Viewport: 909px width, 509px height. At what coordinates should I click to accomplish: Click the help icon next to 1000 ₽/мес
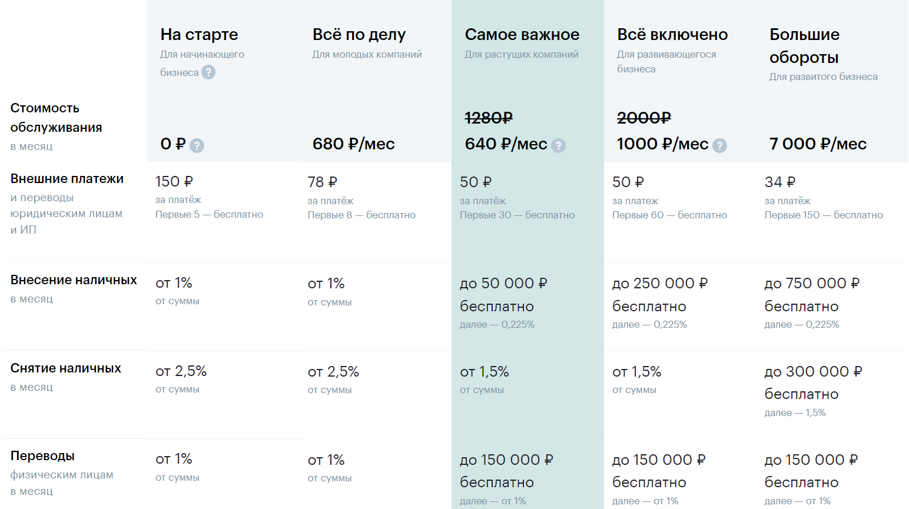click(x=719, y=145)
